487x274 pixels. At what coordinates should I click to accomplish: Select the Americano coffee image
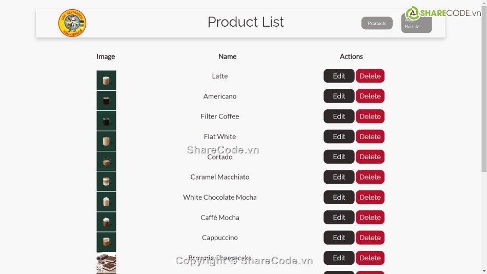tap(106, 101)
